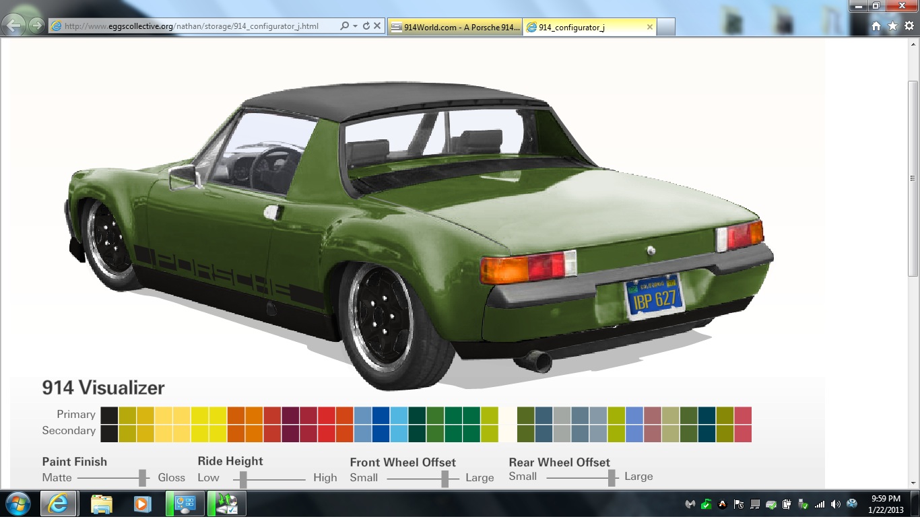Screen dimensions: 920x523
Task: Open the Windows Start button
Action: click(x=18, y=503)
